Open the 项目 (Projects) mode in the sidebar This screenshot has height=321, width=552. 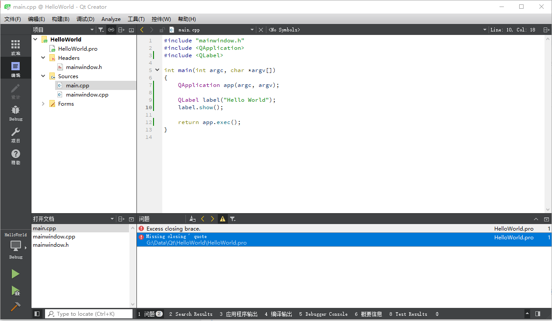point(16,134)
